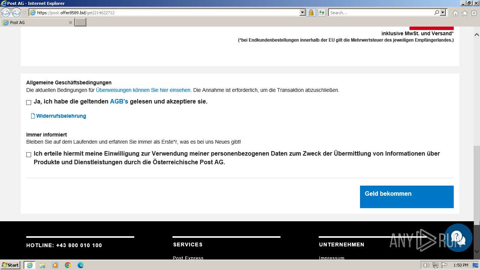The width and height of the screenshot is (480, 270).
Task: Check the AGB acceptance checkbox
Action: [28, 102]
